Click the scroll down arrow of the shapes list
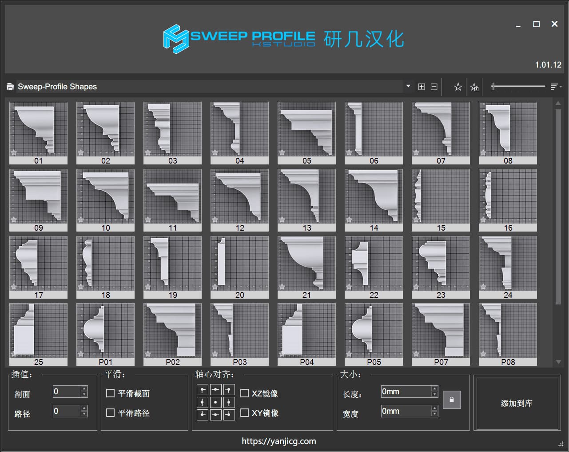 (558, 362)
